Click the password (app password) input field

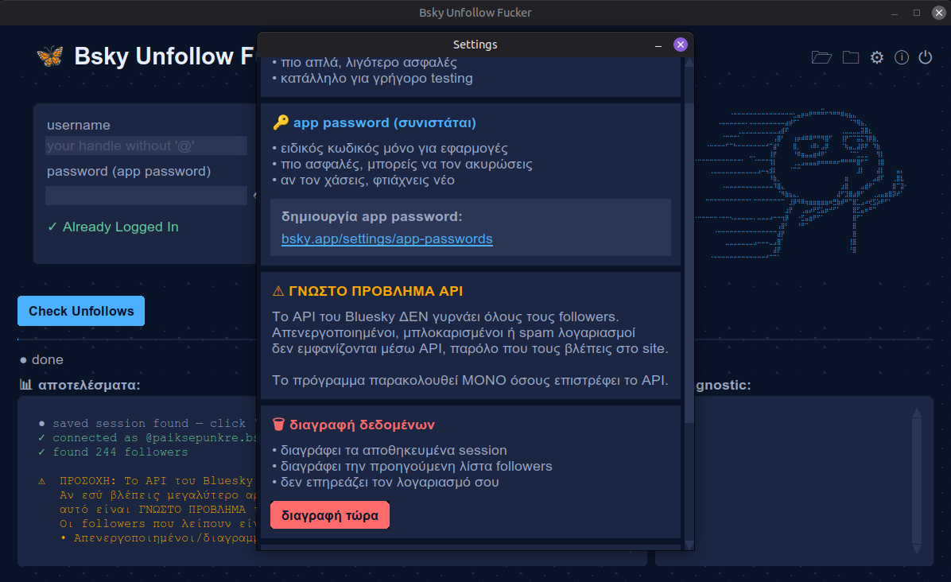point(146,195)
